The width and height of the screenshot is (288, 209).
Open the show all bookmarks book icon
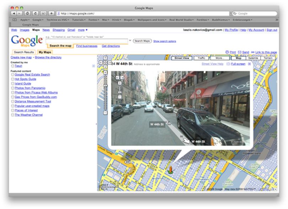[x=15, y=20]
